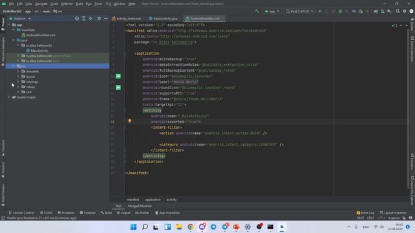Image resolution: width=415 pixels, height=233 pixels.
Task: Open the Event Log
Action: click(x=365, y=213)
